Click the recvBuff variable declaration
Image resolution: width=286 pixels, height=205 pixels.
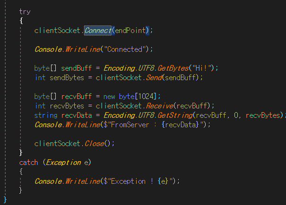[x=76, y=97]
